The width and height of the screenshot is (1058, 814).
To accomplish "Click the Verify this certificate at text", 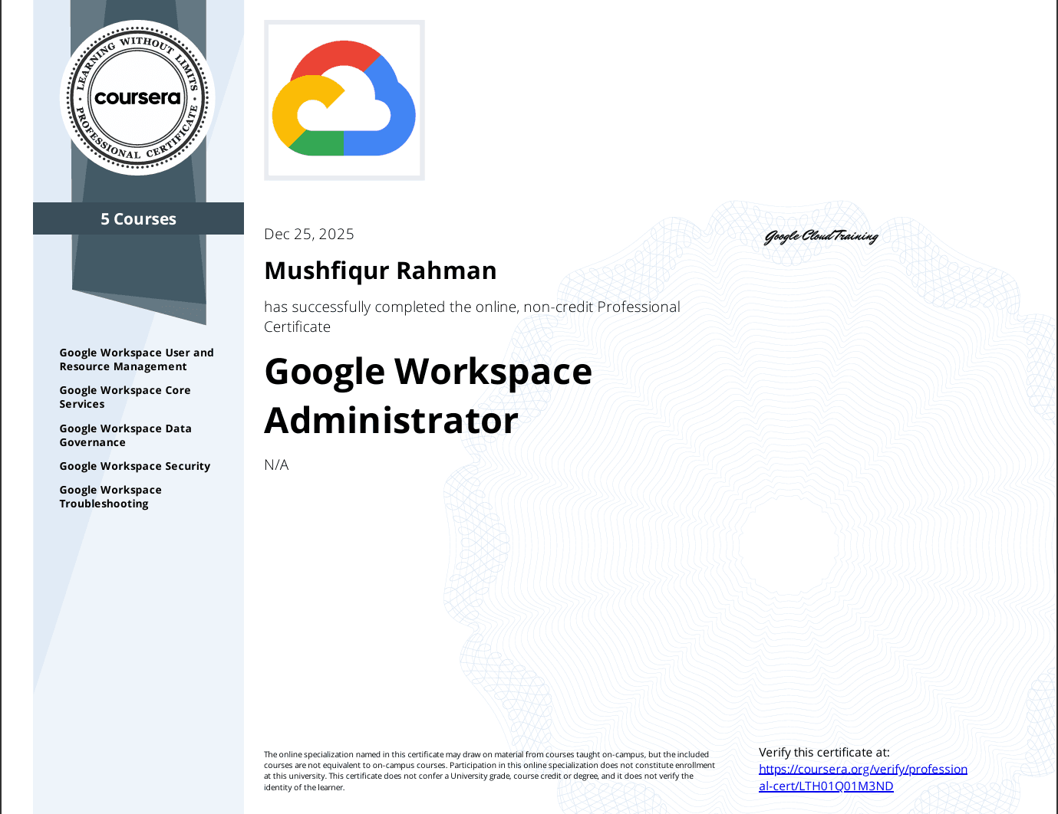I will pos(823,752).
